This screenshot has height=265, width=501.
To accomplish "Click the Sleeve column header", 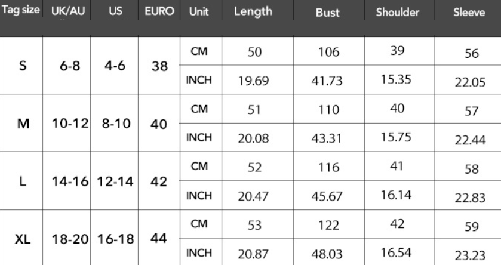I will point(468,12).
